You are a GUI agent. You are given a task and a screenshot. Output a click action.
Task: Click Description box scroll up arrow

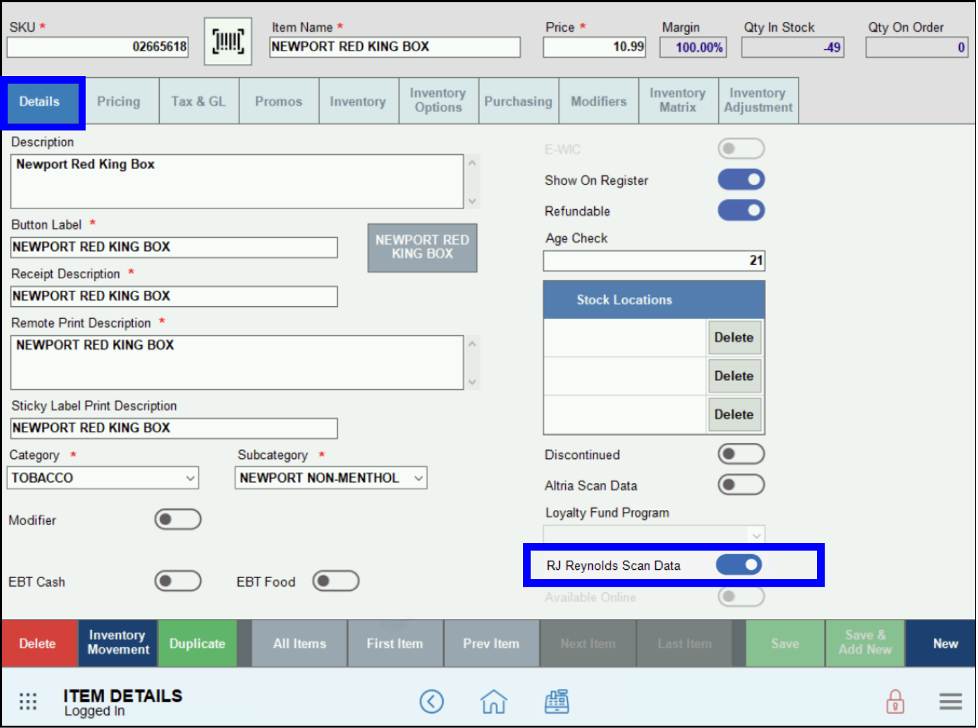pos(472,163)
